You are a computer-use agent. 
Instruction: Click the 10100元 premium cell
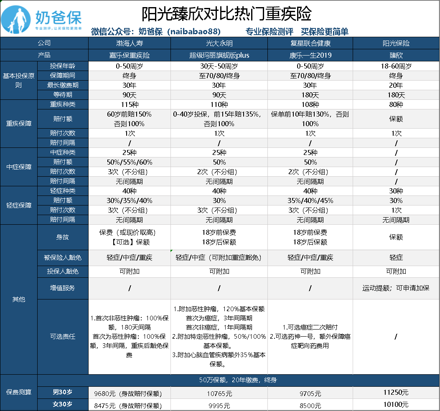[396, 405]
